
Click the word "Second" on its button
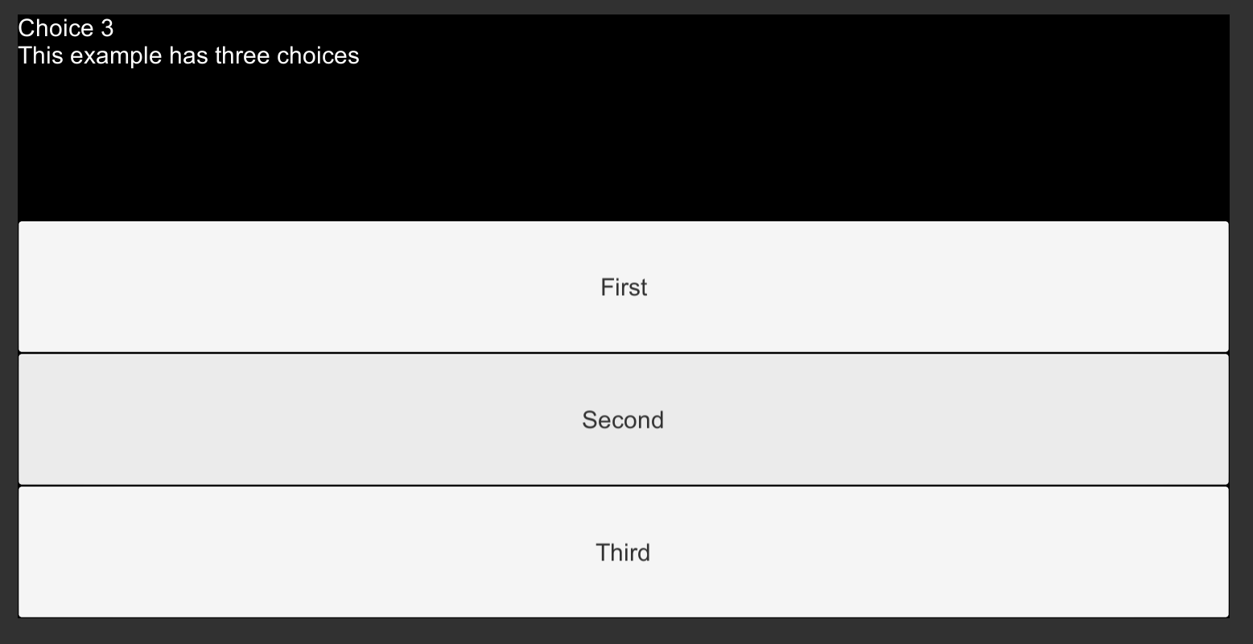click(x=623, y=420)
